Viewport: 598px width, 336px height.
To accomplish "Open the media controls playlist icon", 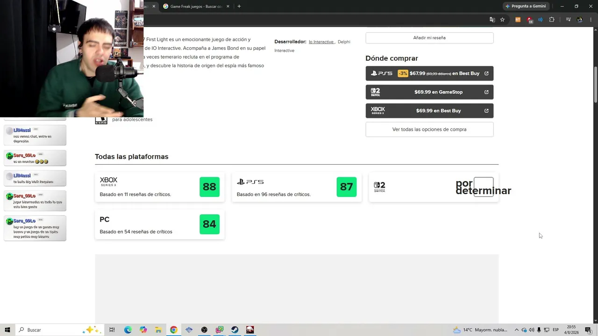I will pyautogui.click(x=568, y=20).
